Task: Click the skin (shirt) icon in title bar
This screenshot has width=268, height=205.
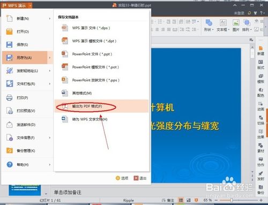Action: (x=255, y=13)
